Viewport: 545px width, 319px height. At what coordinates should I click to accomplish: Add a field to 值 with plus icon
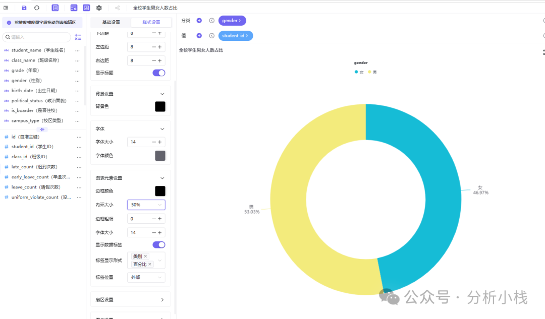coord(199,35)
